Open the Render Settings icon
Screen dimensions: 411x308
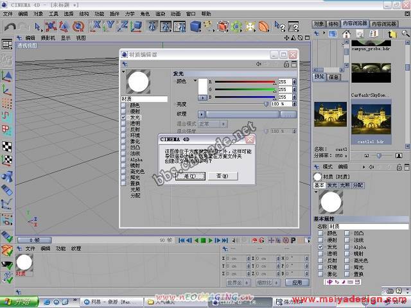180,27
